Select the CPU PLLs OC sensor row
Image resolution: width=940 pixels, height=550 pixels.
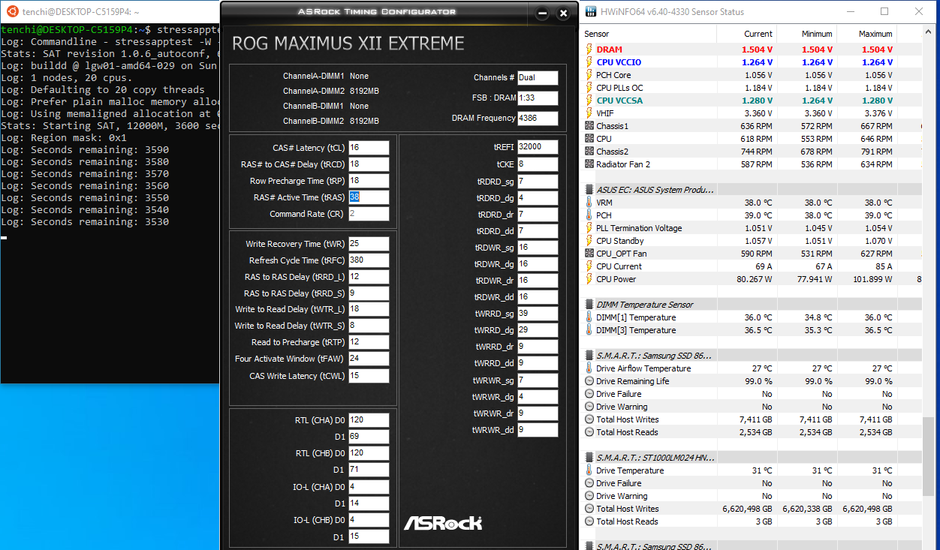752,88
